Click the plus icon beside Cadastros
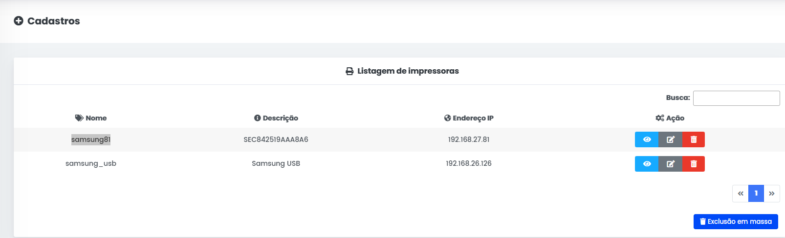The width and height of the screenshot is (785, 238). [x=19, y=21]
